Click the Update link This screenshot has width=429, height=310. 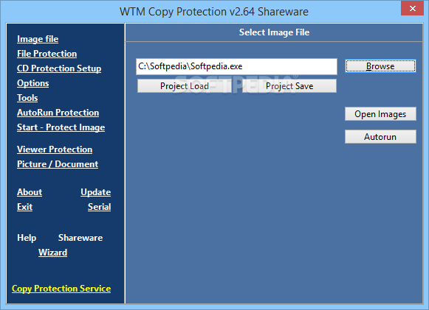[96, 192]
